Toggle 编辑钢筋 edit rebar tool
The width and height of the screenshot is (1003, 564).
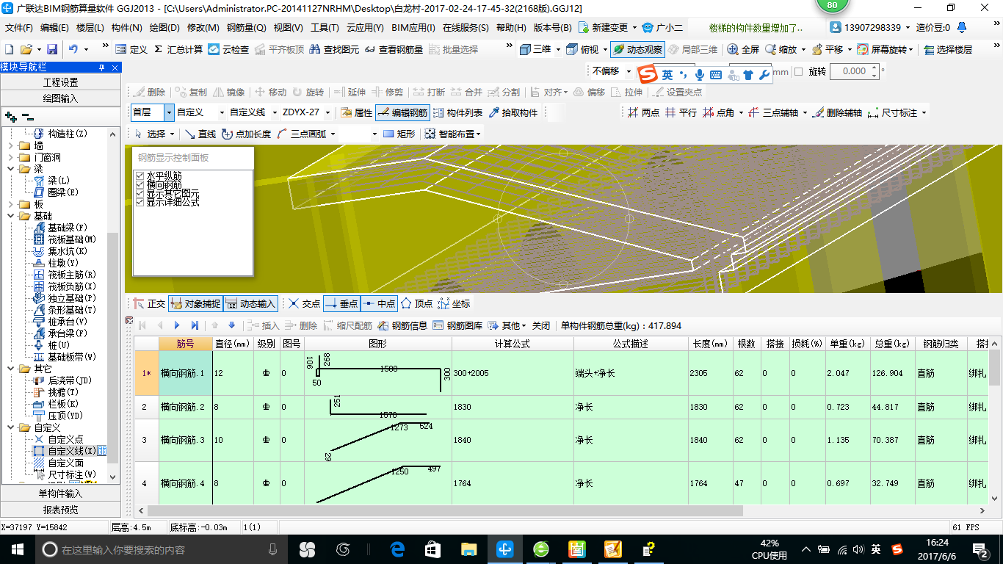point(402,112)
